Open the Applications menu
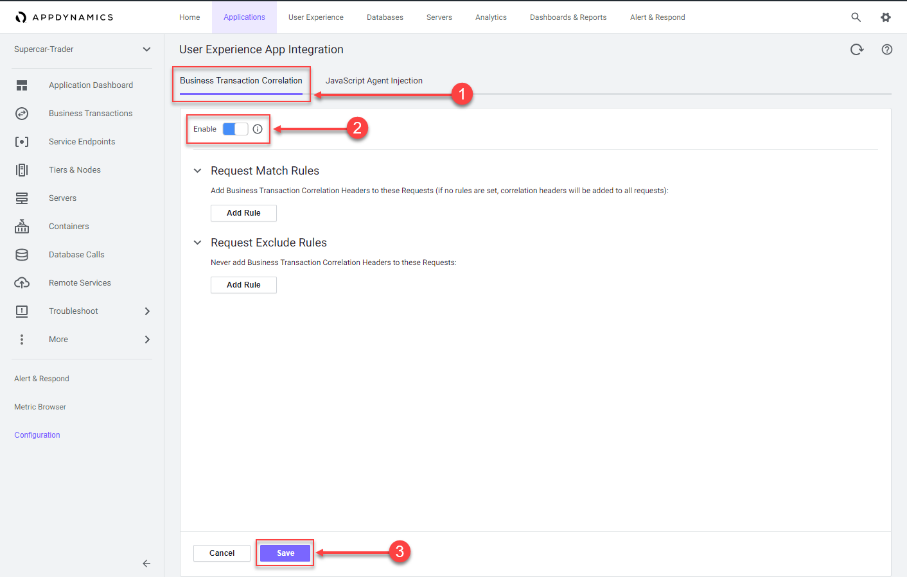The height and width of the screenshot is (577, 907). coord(244,17)
